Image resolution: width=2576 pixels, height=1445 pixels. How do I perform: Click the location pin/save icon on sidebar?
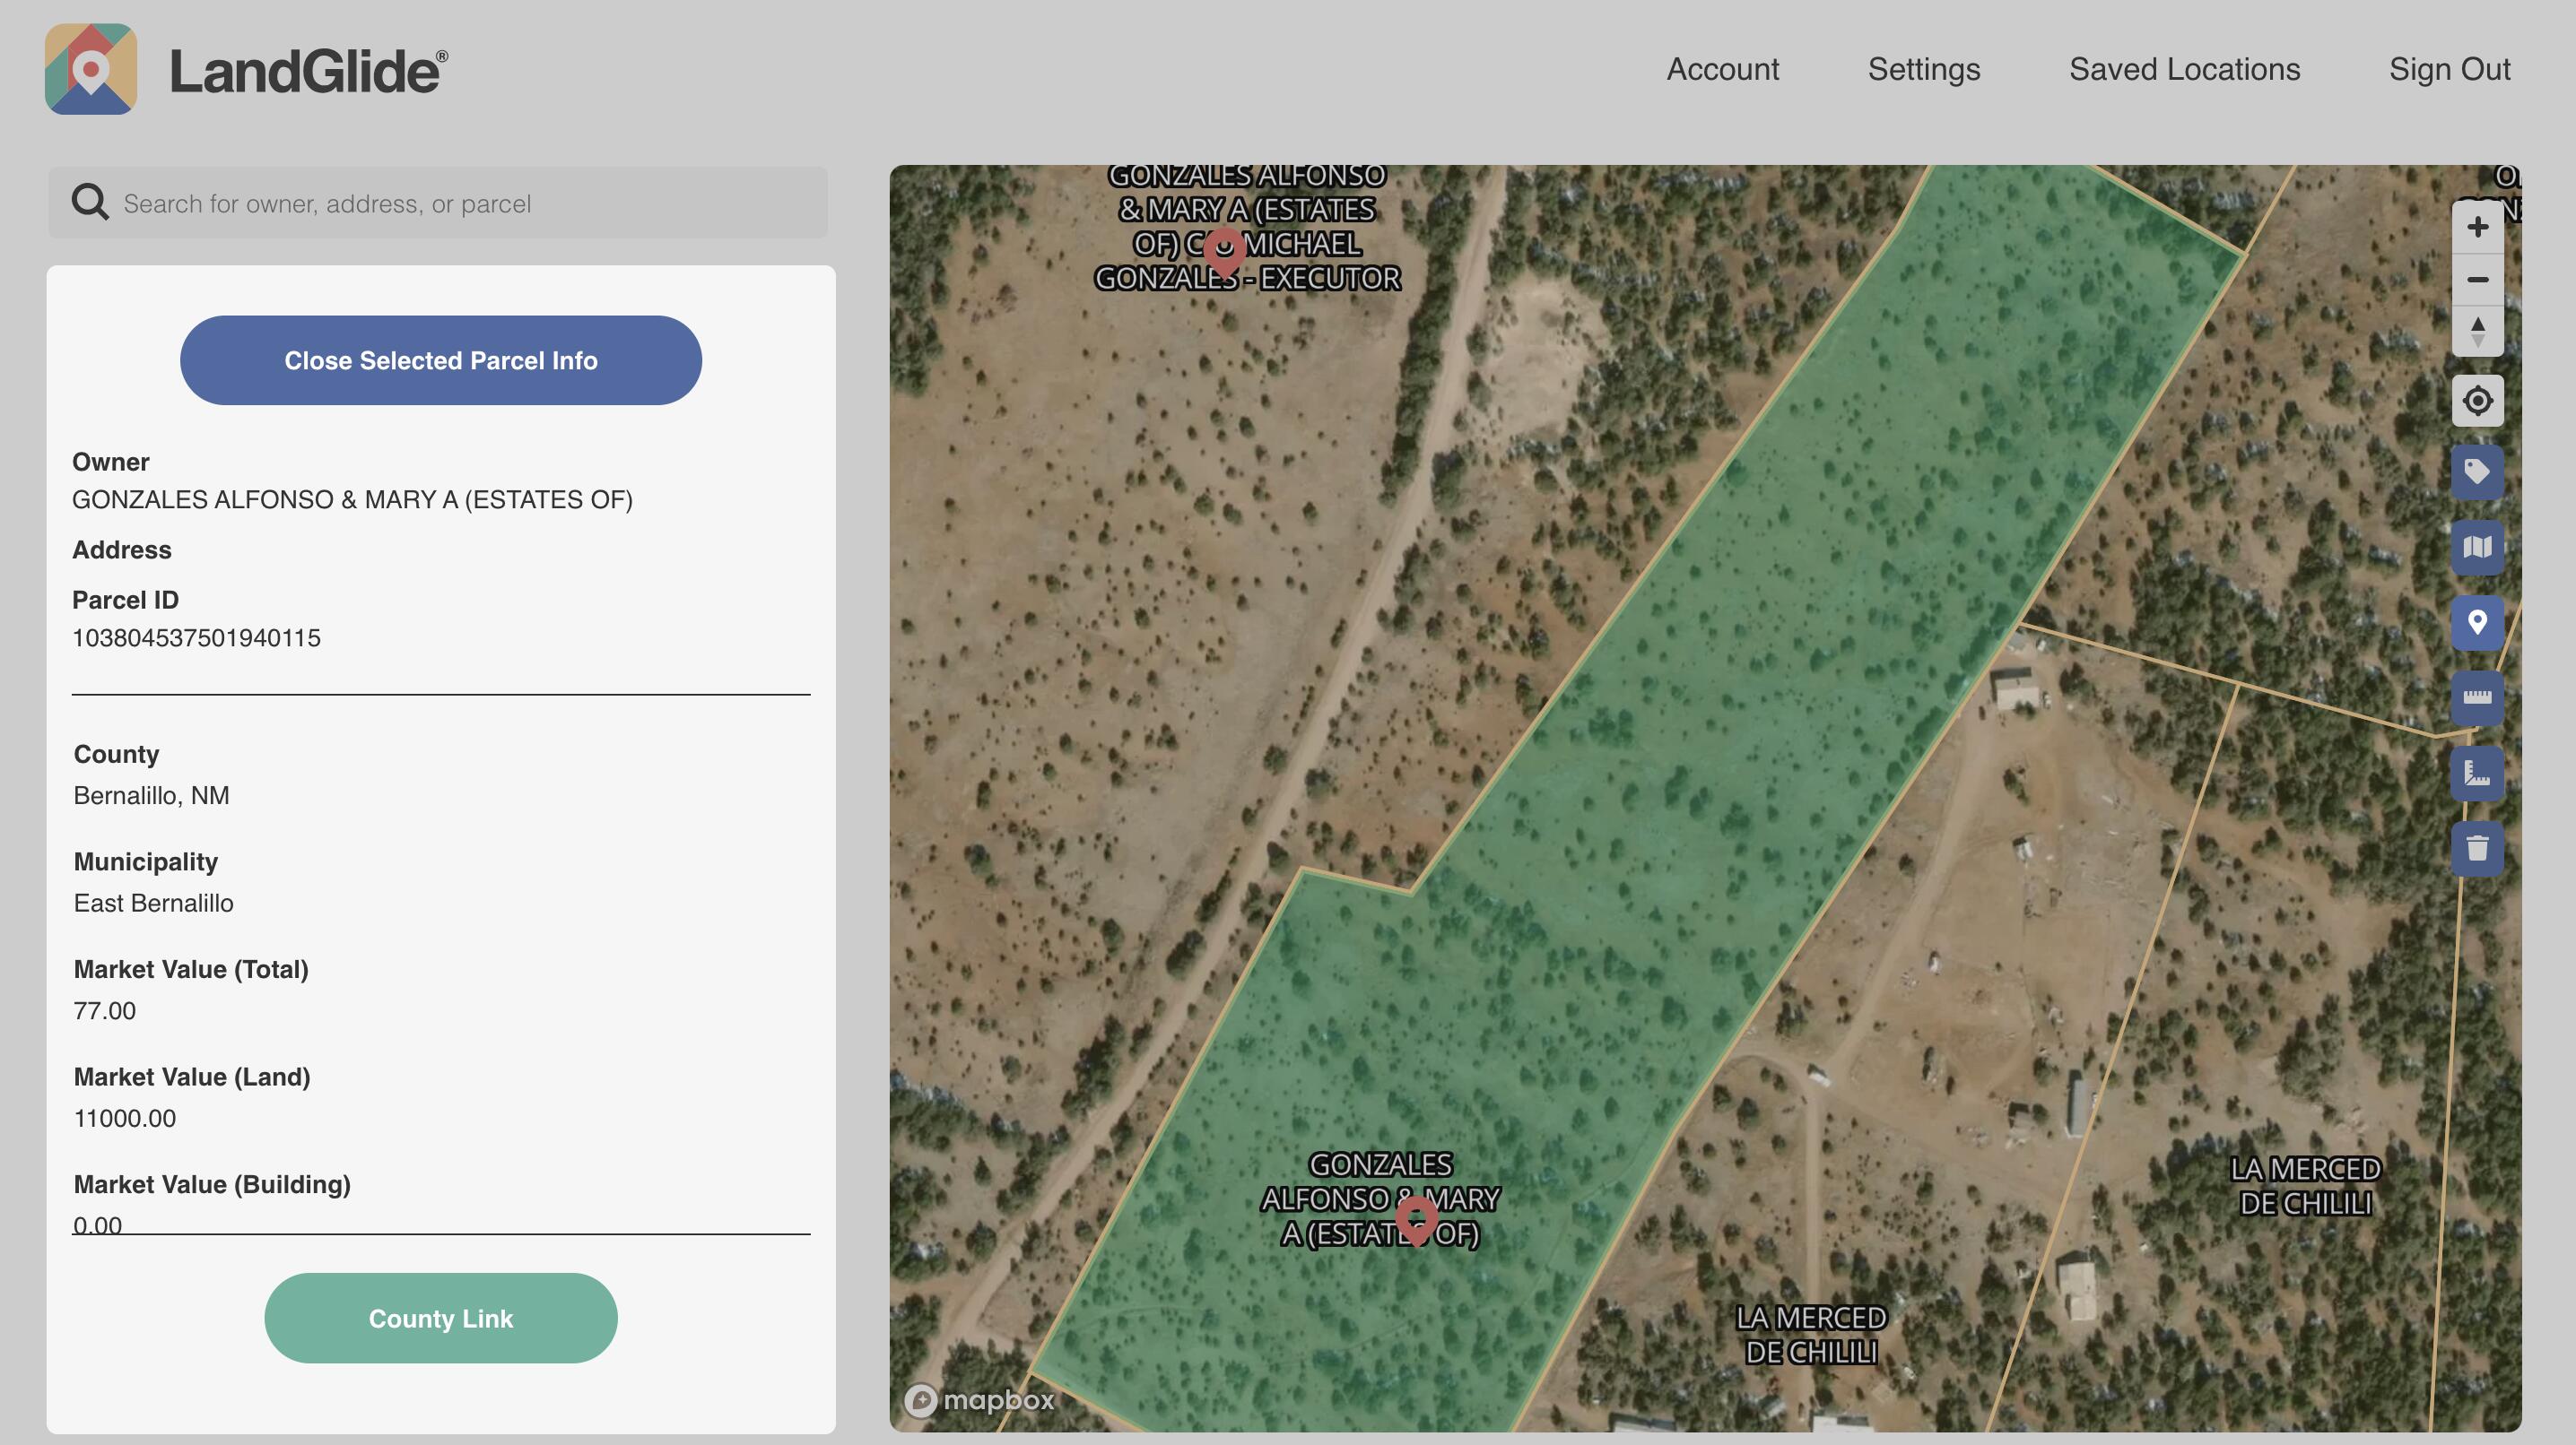2477,623
